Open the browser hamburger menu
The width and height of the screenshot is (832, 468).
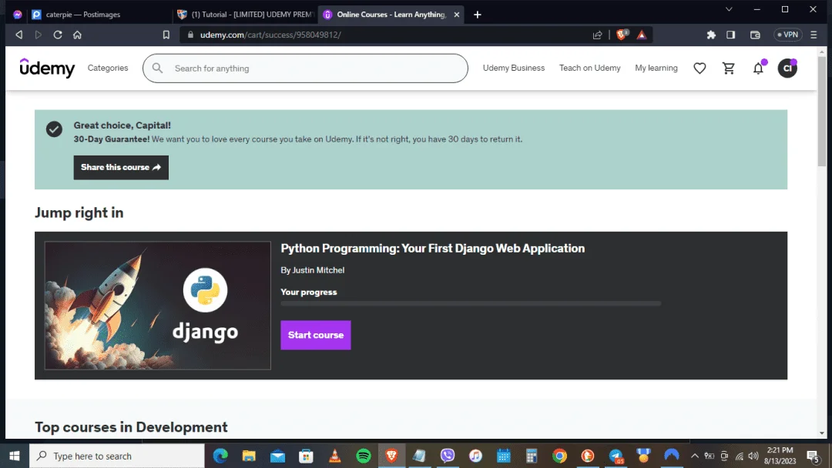pos(814,35)
